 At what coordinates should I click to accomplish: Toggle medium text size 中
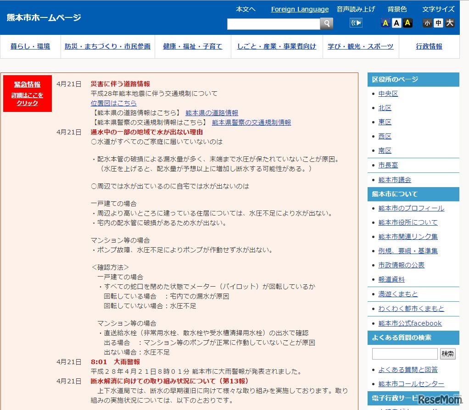pos(439,23)
